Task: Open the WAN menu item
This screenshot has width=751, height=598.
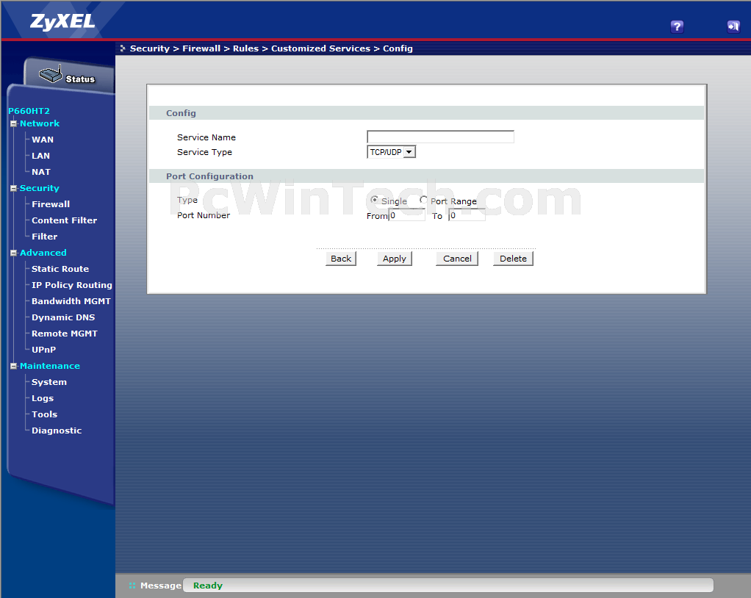Action: pyautogui.click(x=43, y=140)
